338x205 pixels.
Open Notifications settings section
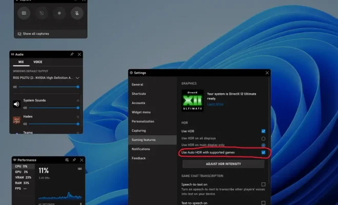[152, 149]
